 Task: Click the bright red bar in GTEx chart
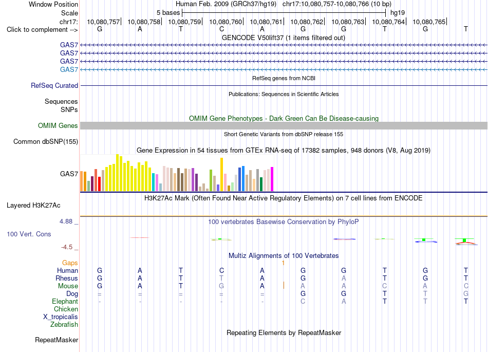coord(99,184)
